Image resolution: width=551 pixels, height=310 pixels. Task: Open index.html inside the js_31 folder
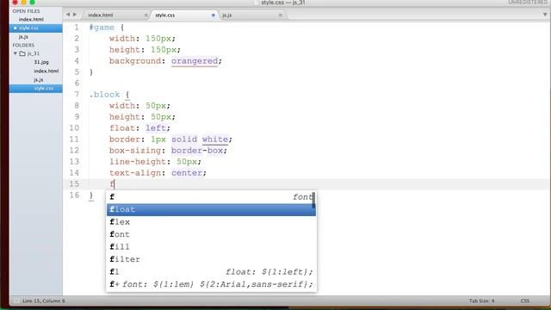coord(46,71)
